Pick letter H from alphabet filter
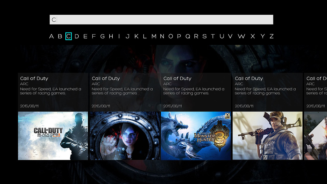327x184 pixels. [111, 36]
